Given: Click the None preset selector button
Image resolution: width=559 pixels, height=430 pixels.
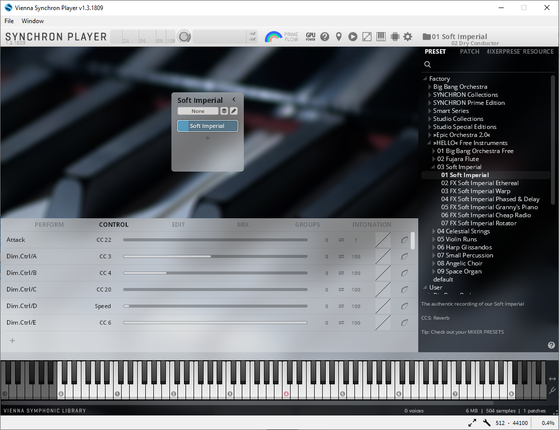Looking at the screenshot, I should pos(198,111).
